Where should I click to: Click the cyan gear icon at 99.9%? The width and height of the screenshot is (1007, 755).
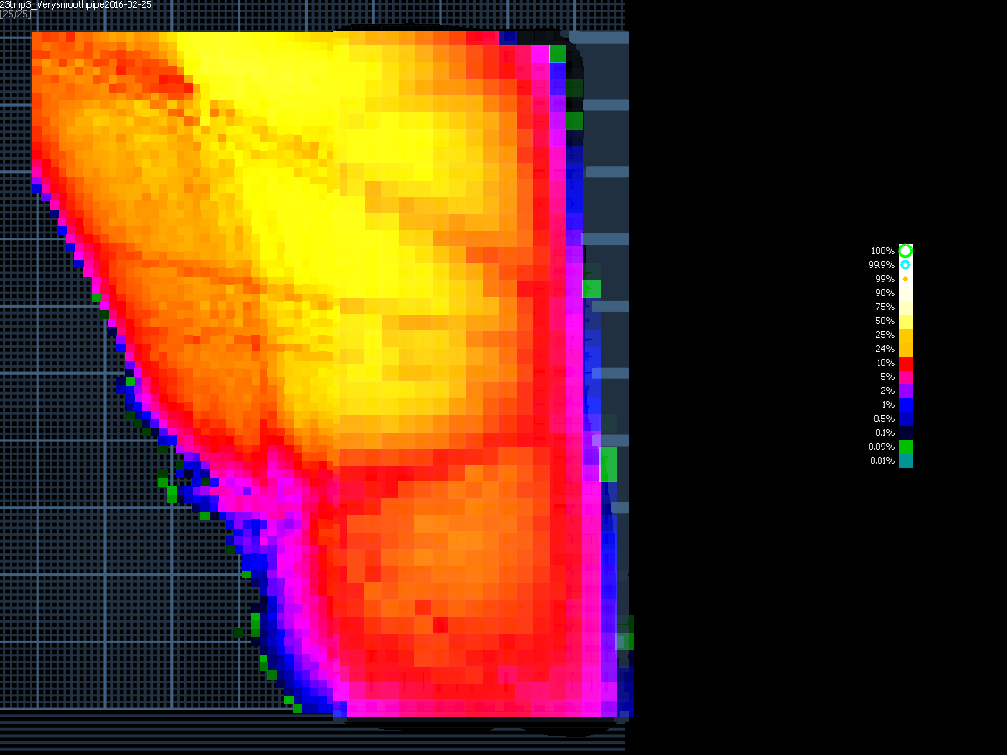(906, 265)
